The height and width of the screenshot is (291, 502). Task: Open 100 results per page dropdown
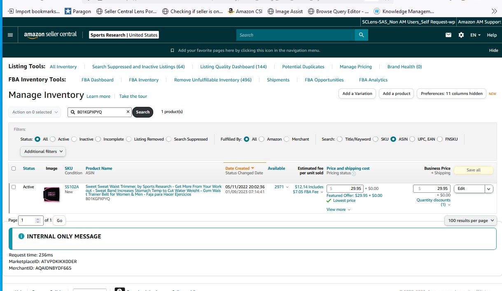pyautogui.click(x=471, y=221)
